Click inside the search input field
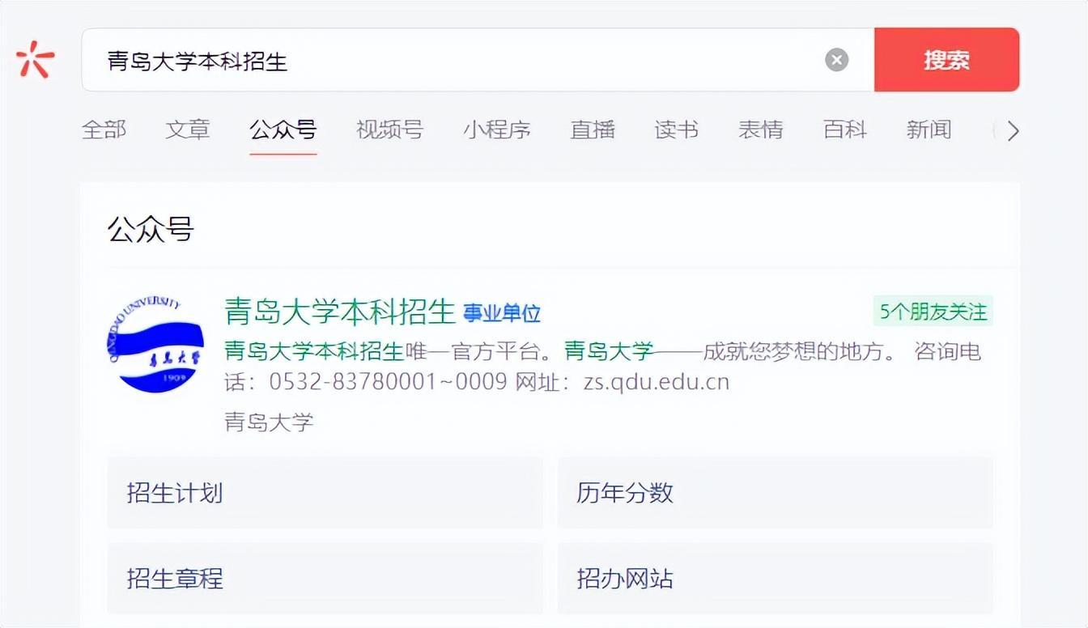Screen dimensions: 1088x628 click(x=405, y=59)
